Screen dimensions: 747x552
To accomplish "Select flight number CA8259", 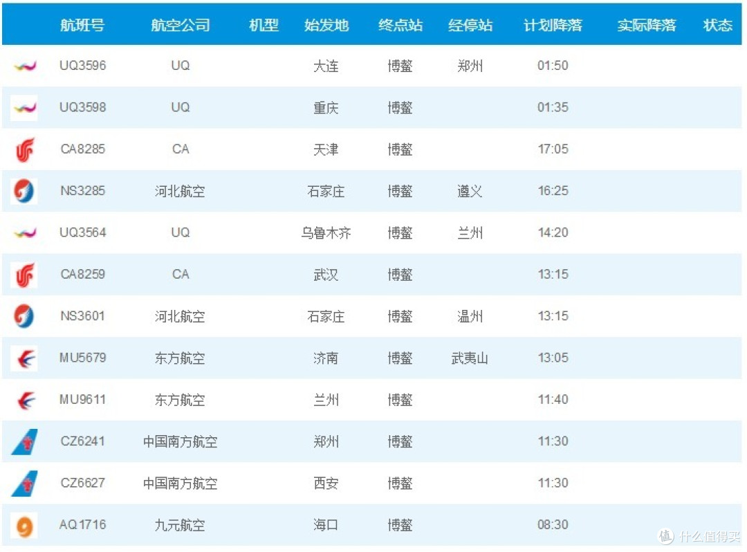I will (x=82, y=275).
